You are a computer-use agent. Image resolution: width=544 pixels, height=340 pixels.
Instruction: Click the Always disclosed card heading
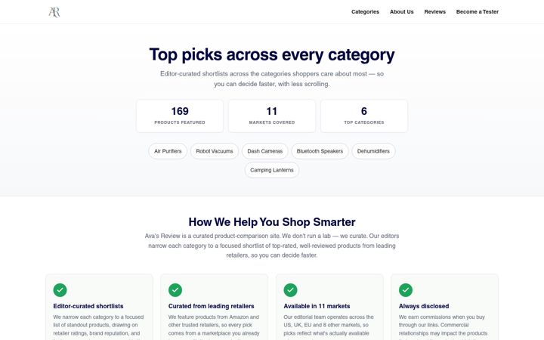pyautogui.click(x=424, y=306)
